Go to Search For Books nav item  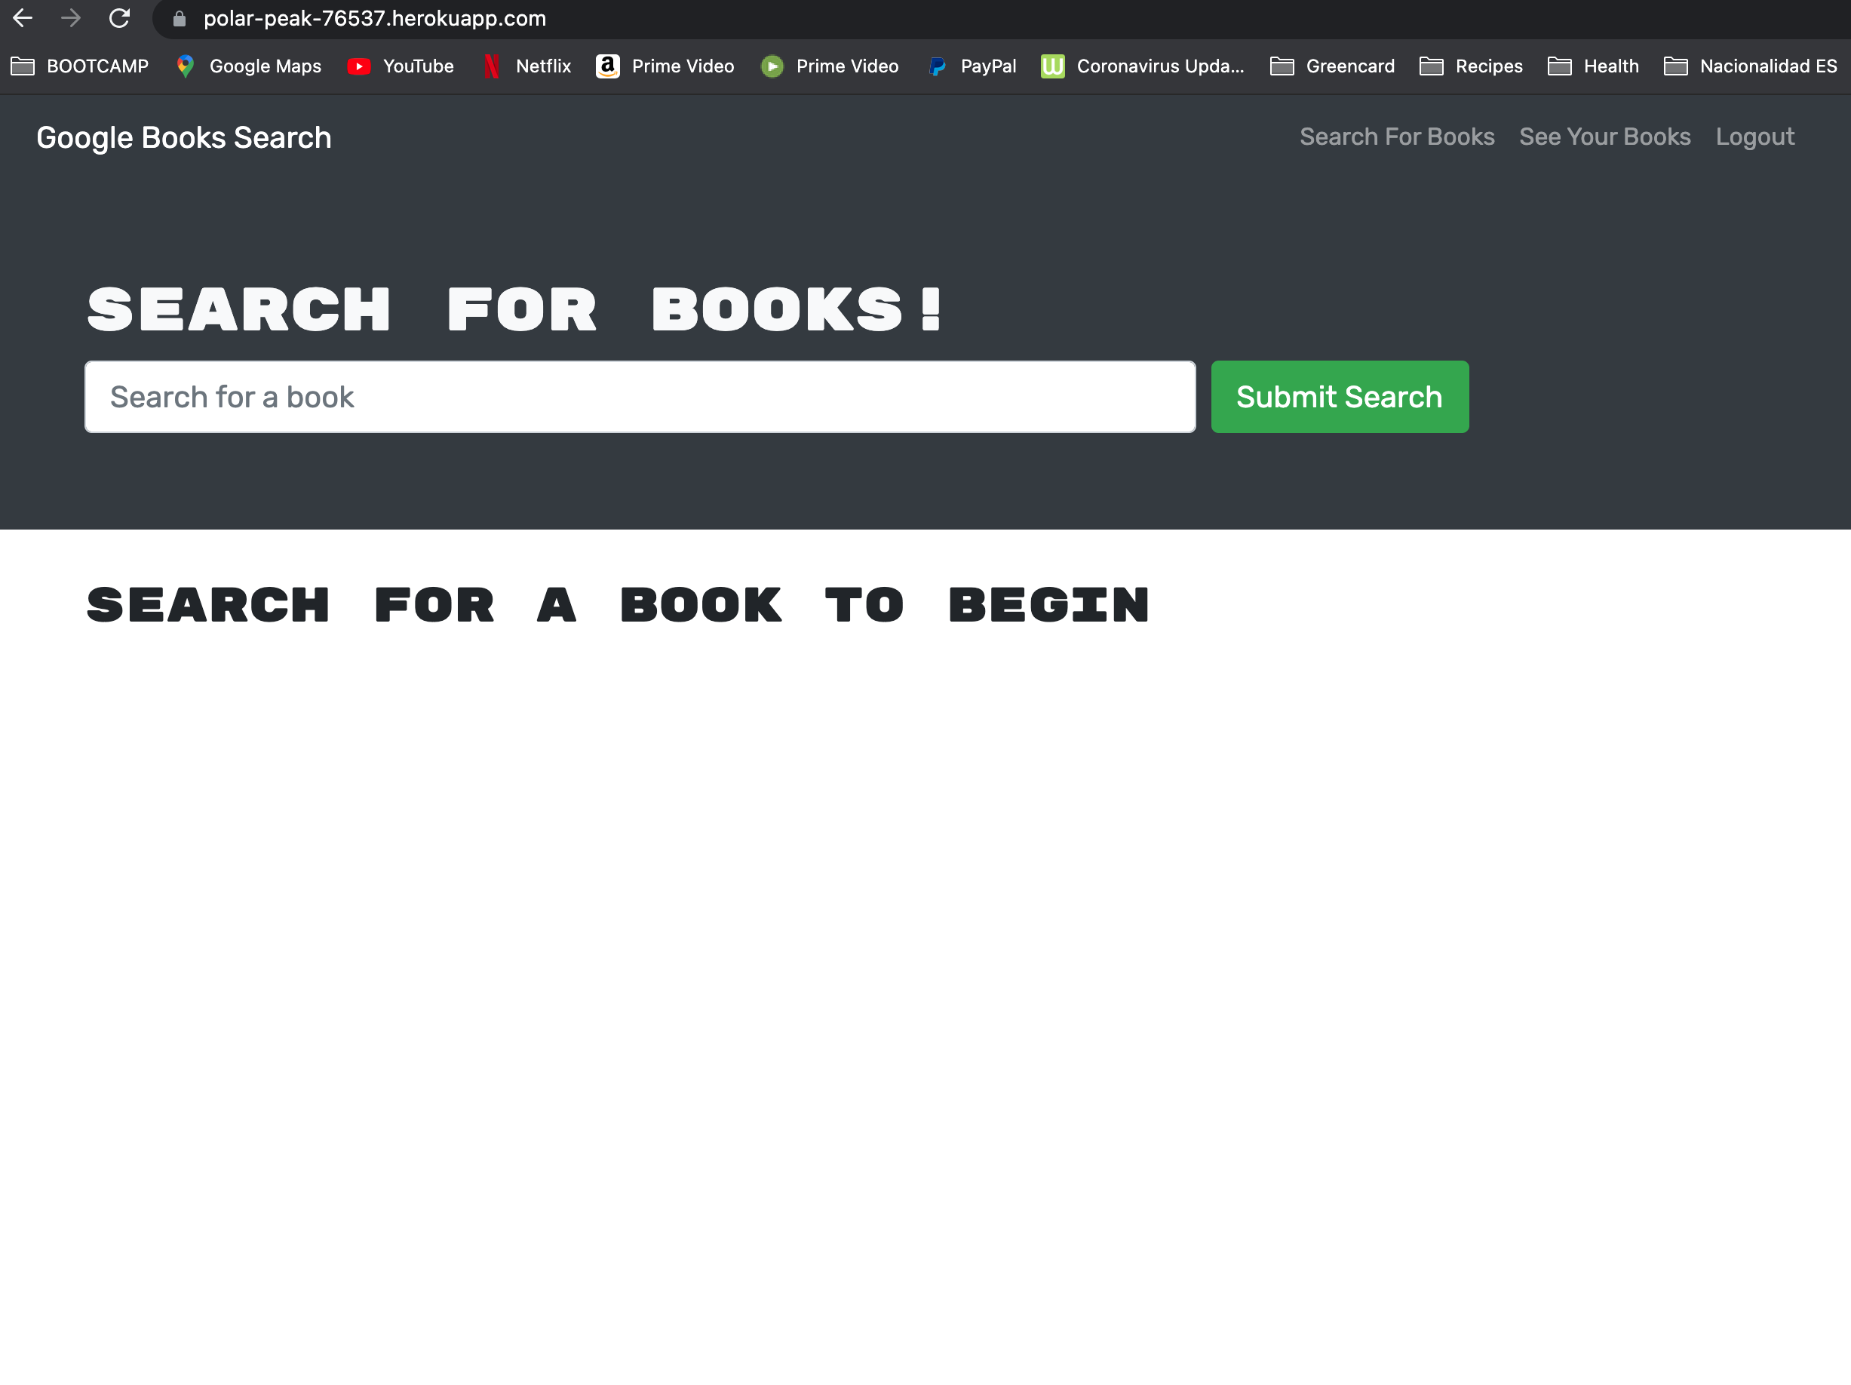point(1397,137)
